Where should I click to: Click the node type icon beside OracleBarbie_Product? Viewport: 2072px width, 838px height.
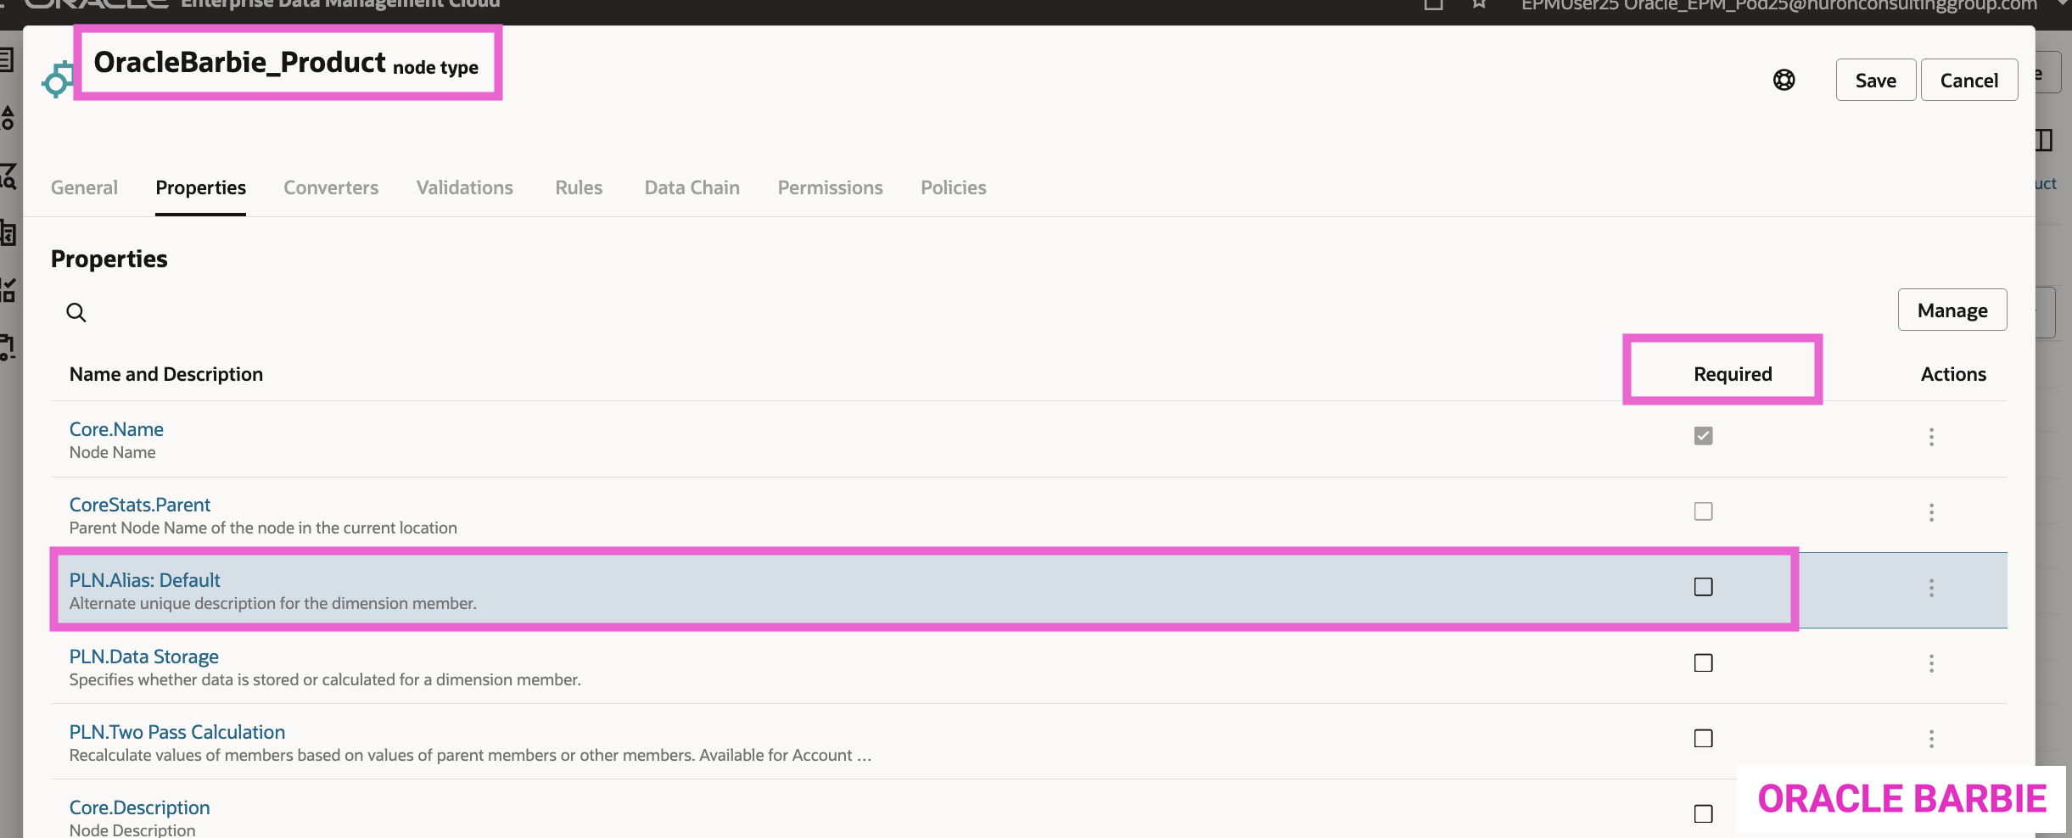[57, 81]
